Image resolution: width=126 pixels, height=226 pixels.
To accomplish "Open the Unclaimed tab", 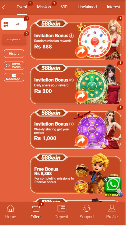I will (87, 7).
